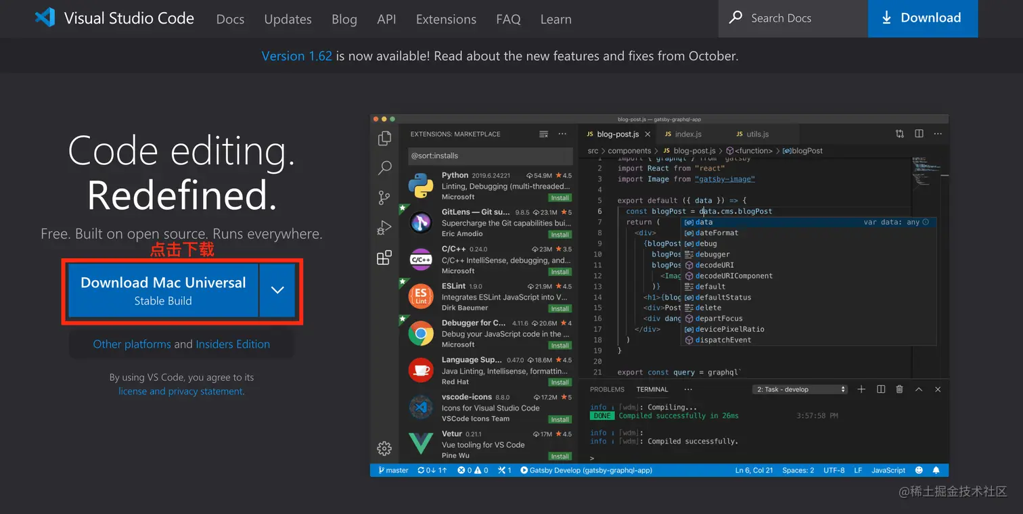
Task: Open the Docs menu item
Action: click(x=230, y=19)
